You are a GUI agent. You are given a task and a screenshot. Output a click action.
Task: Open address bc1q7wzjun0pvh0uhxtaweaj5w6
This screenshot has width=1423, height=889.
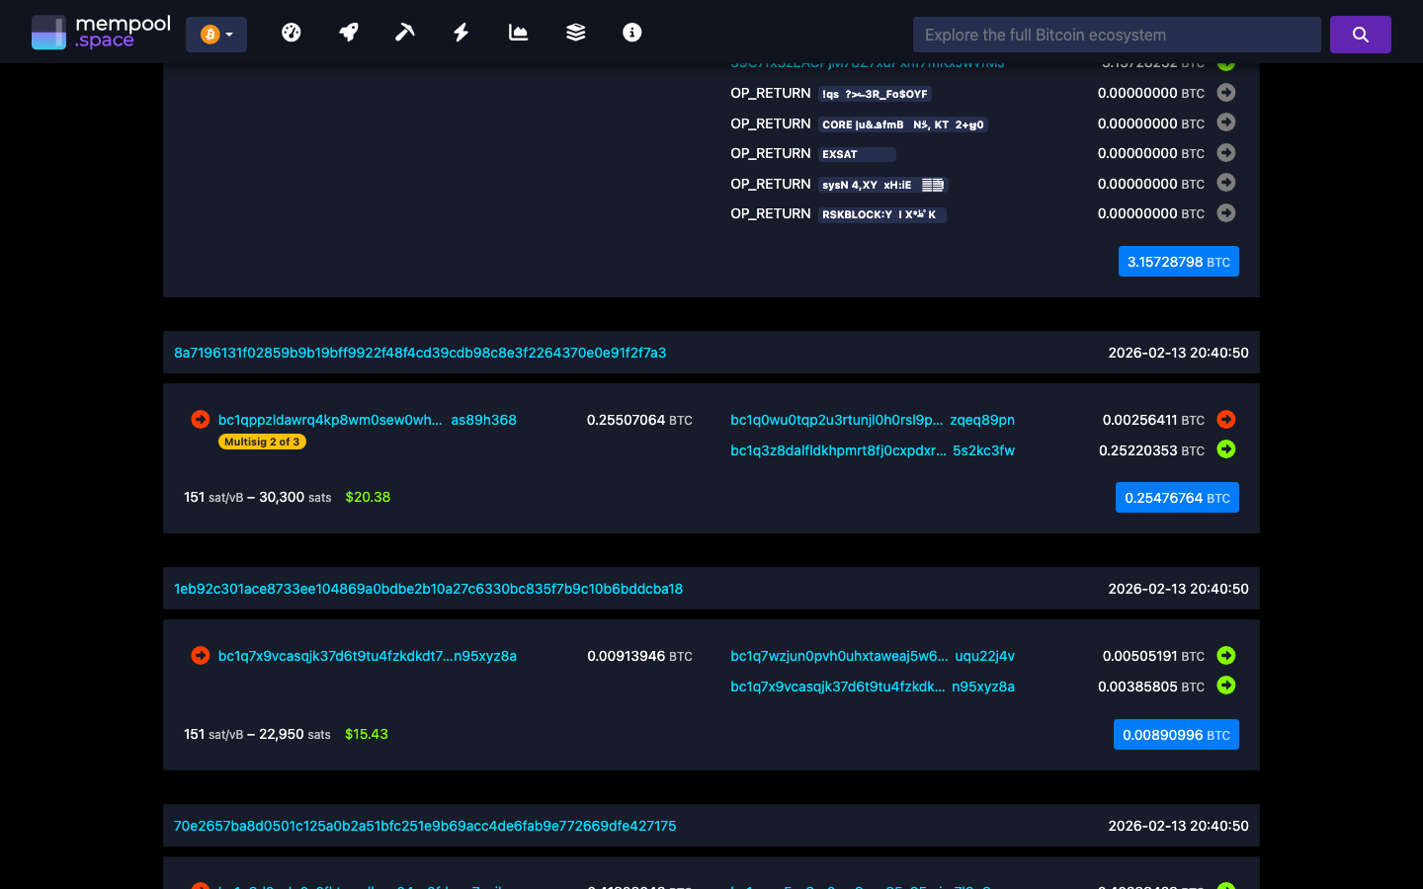838,656
